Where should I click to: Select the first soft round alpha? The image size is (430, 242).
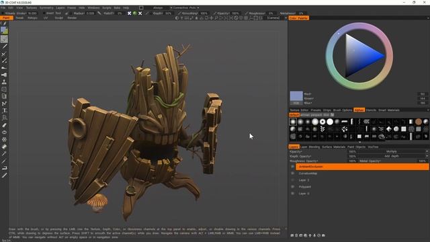pyautogui.click(x=293, y=122)
